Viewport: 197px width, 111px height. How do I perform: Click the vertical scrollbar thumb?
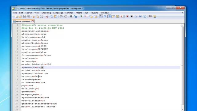tap(182, 66)
